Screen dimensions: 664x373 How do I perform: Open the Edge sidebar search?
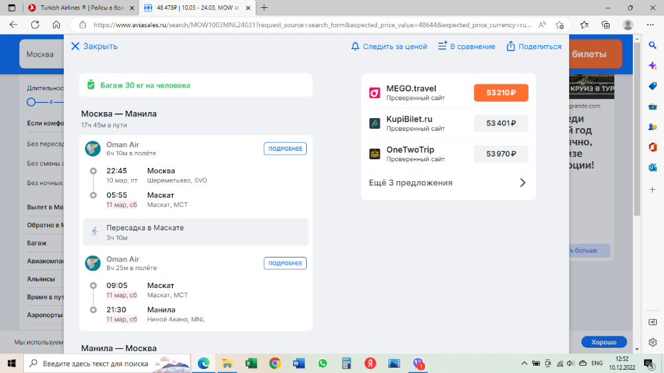pos(653,45)
